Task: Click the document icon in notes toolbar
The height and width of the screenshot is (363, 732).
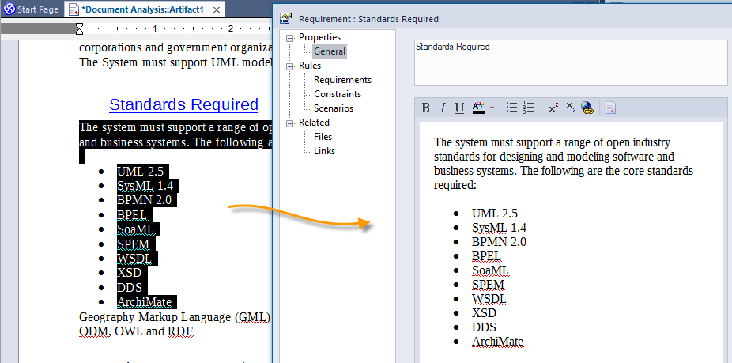Action: pyautogui.click(x=611, y=108)
